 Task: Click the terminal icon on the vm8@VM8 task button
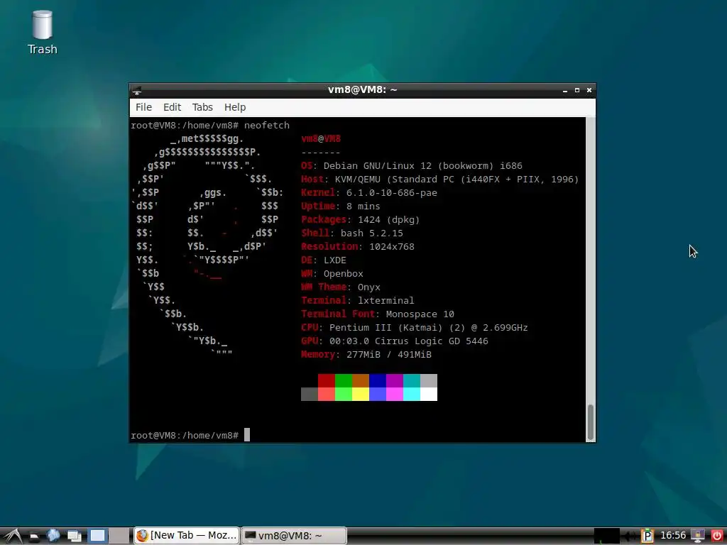click(250, 536)
